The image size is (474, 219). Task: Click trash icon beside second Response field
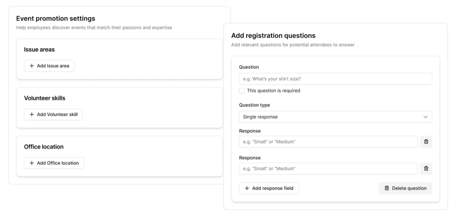[x=426, y=168]
